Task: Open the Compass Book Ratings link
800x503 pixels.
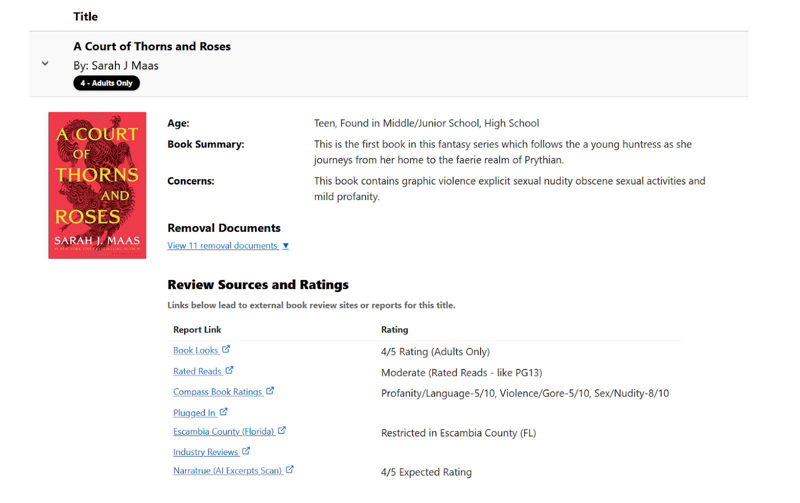Action: 217,392
